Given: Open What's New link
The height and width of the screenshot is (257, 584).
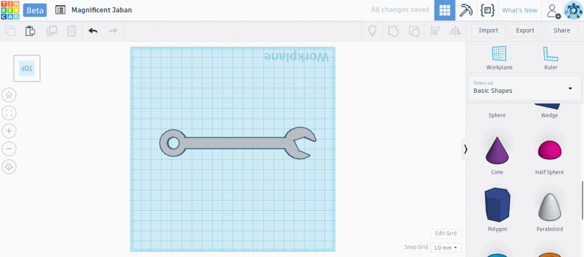Looking at the screenshot, I should [x=520, y=10].
